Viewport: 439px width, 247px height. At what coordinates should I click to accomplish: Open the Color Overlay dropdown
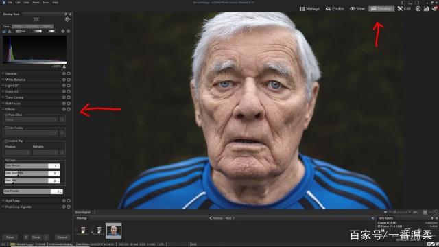click(32, 132)
